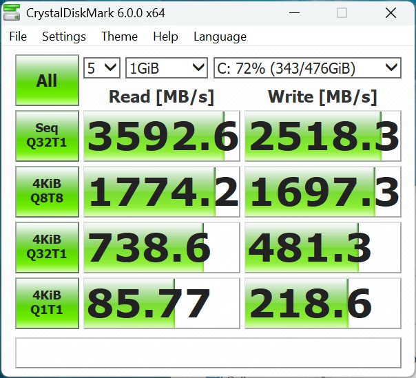Click the Write [MB/s] column header
Image resolution: width=416 pixels, height=378 pixels.
coord(322,96)
